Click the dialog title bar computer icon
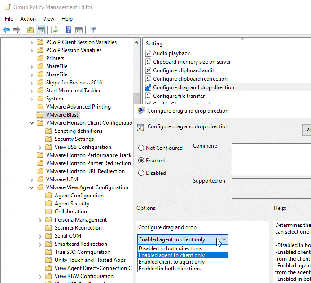The image size is (311, 283). click(x=141, y=111)
